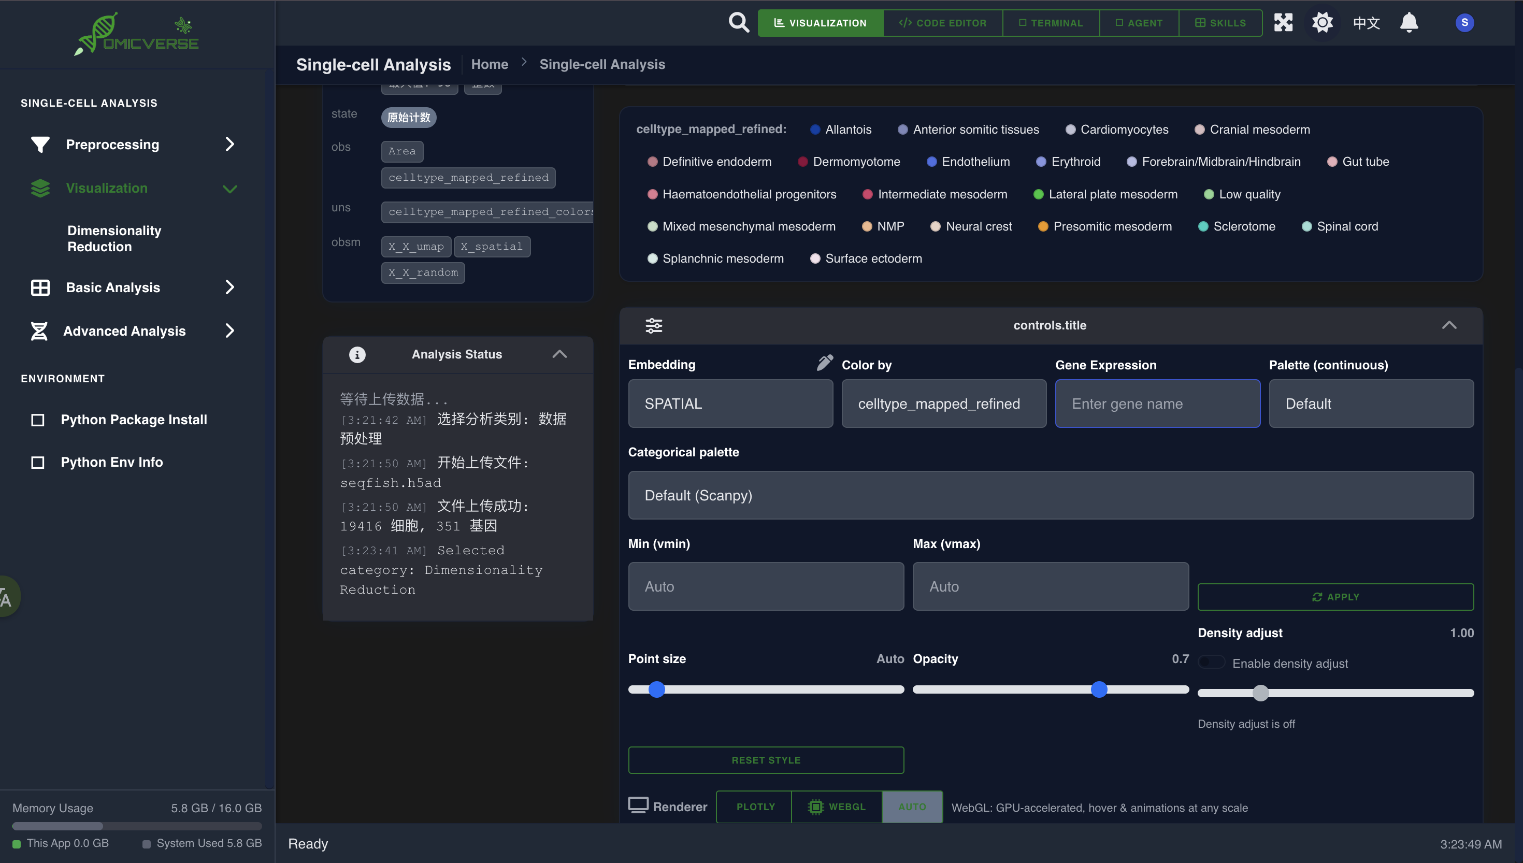Open the user avatar icon
1523x863 pixels.
1464,22
